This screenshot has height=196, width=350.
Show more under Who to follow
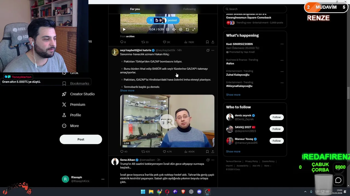(233, 151)
